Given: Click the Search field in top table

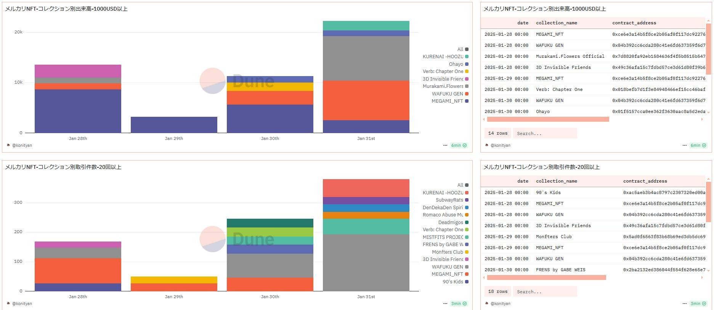Looking at the screenshot, I should [545, 134].
